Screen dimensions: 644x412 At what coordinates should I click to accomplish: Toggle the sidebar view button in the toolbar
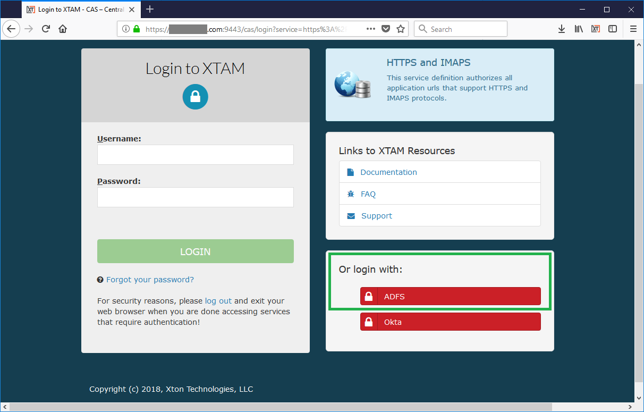(613, 29)
